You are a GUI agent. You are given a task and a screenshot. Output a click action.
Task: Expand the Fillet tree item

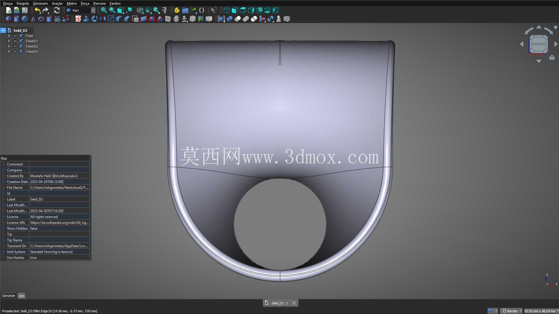9,36
